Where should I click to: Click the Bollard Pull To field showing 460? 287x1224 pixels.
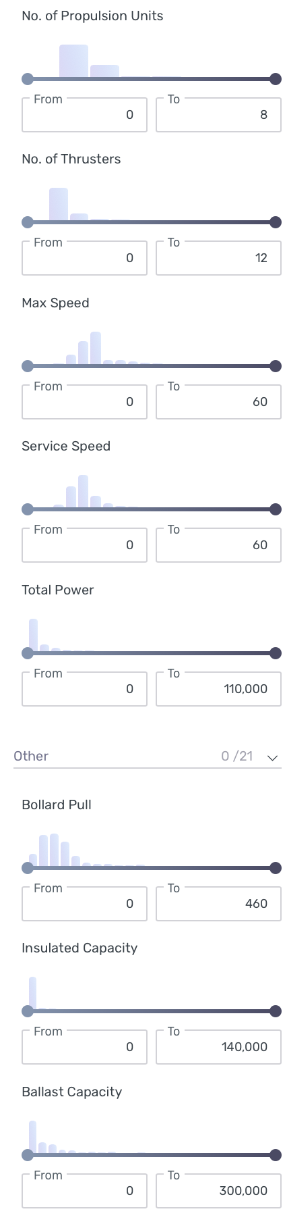(218, 904)
